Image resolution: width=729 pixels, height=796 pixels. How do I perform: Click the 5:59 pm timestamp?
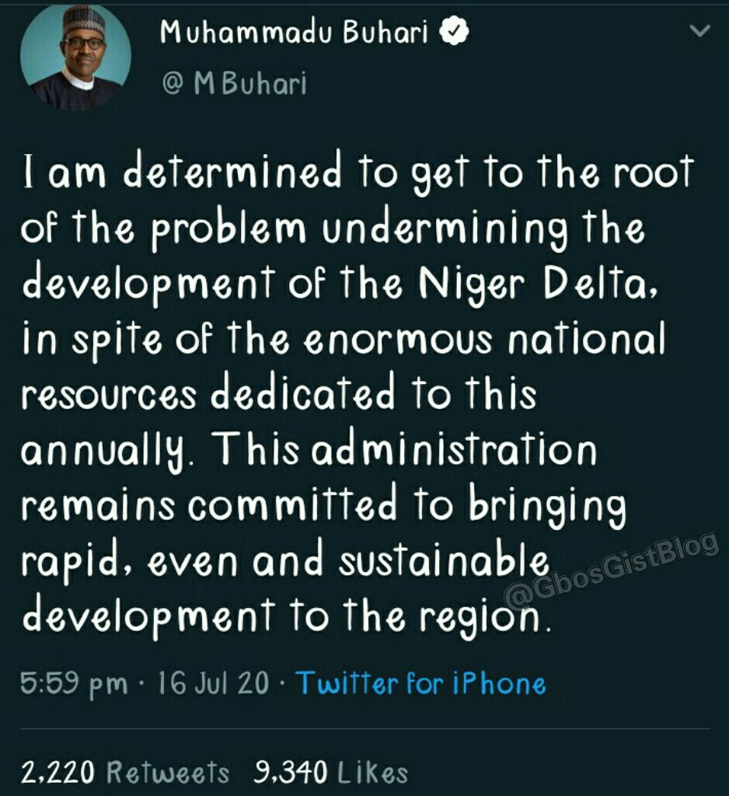[x=75, y=684]
